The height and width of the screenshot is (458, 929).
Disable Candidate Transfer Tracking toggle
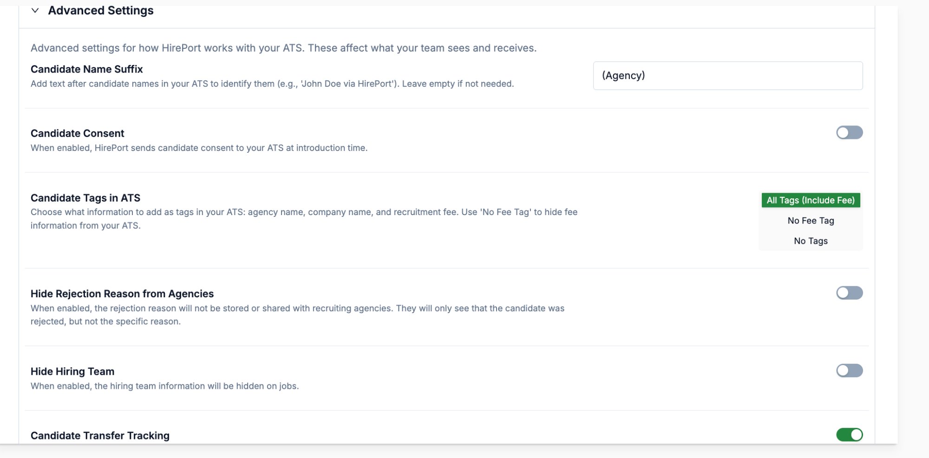pos(850,434)
